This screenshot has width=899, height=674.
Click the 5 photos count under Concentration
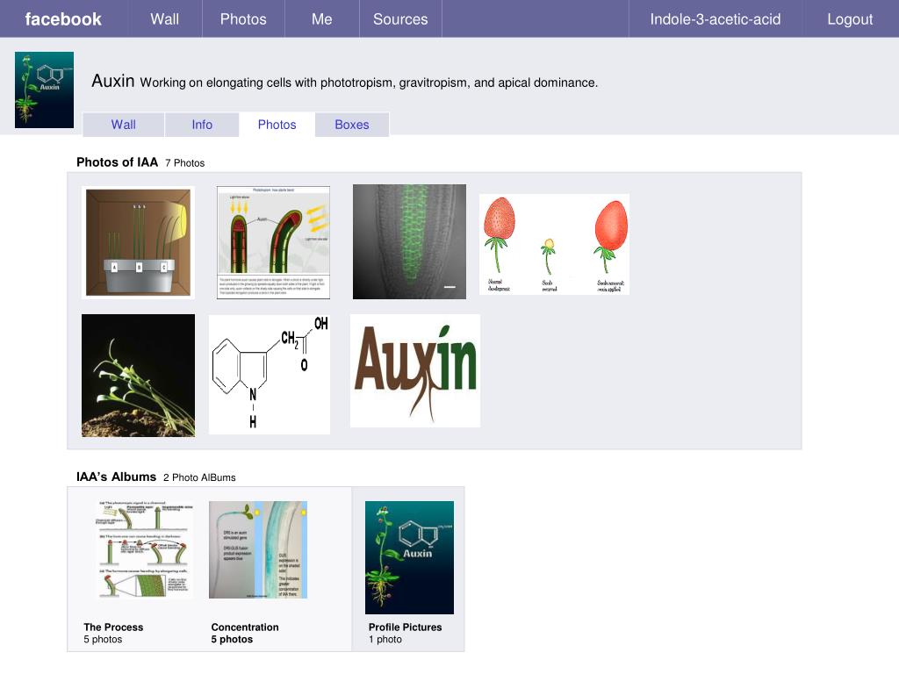point(232,640)
